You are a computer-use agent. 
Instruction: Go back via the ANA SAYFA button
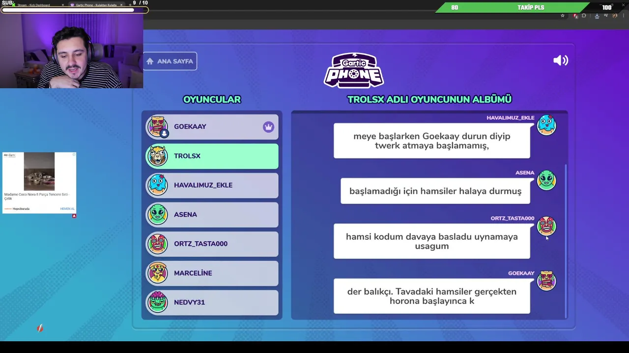pos(170,61)
